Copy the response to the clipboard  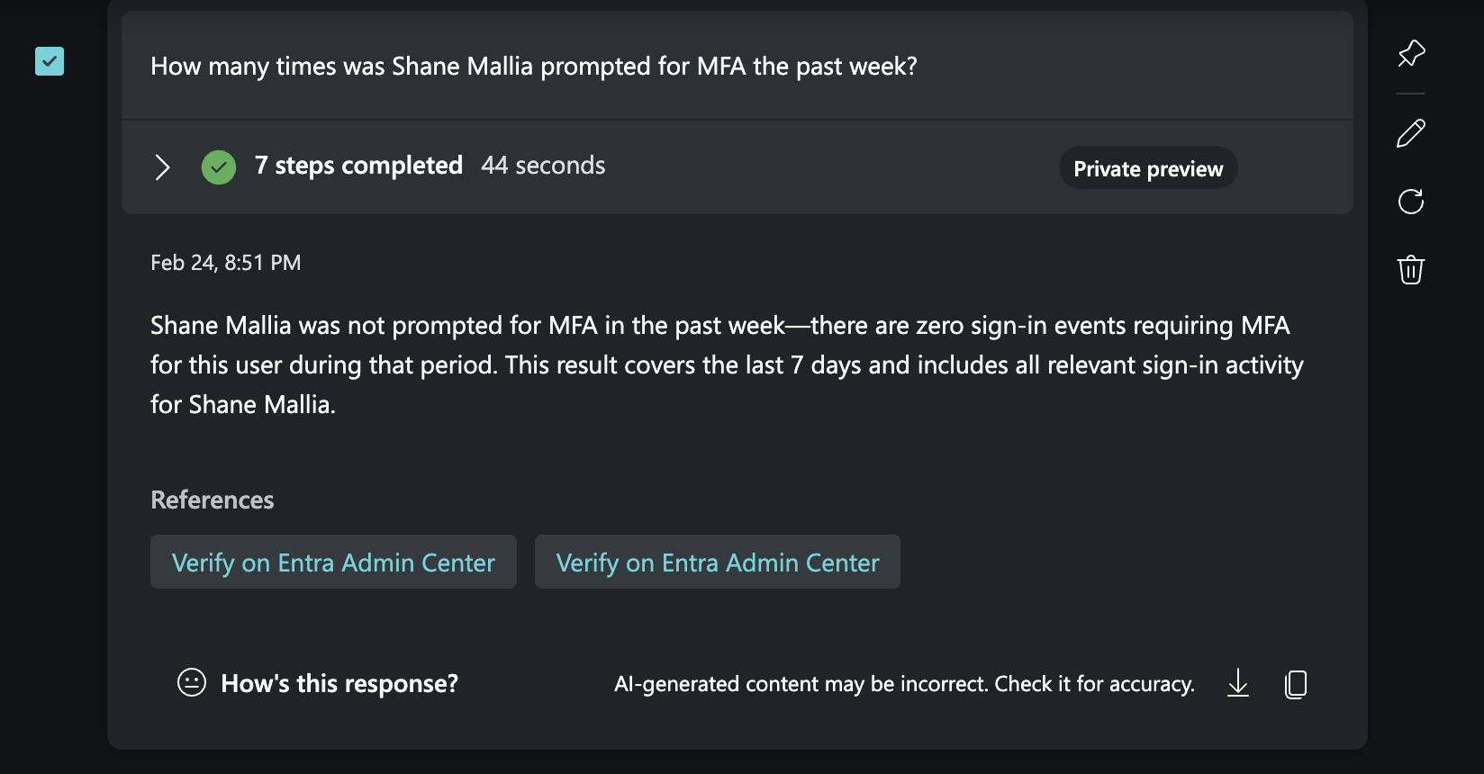[x=1296, y=684]
